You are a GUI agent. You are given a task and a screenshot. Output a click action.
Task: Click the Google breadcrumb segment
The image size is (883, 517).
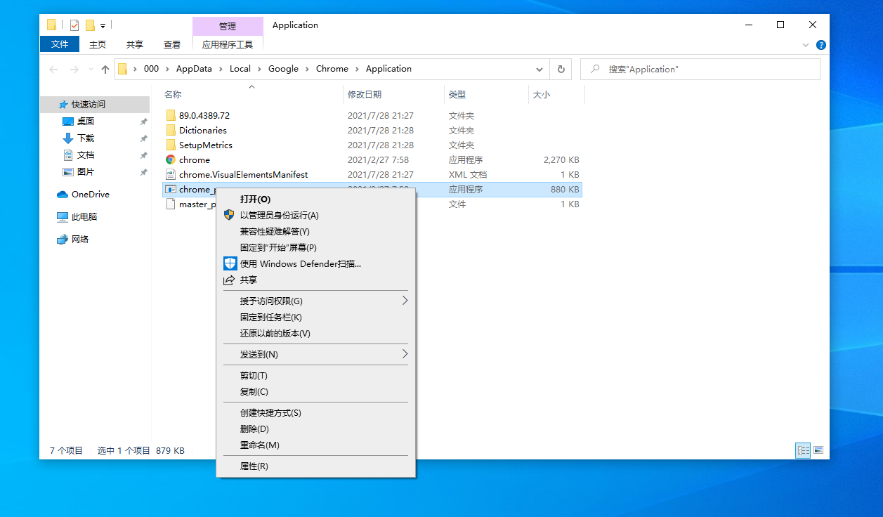(x=283, y=69)
